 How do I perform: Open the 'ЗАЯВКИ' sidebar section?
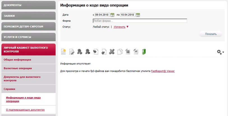pos(29,16)
